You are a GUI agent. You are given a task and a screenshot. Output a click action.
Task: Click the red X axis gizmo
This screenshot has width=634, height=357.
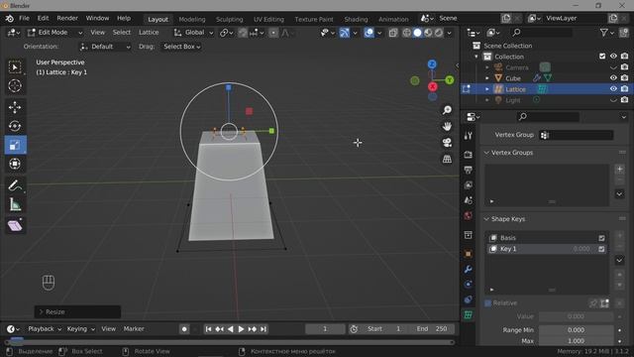[x=432, y=86]
